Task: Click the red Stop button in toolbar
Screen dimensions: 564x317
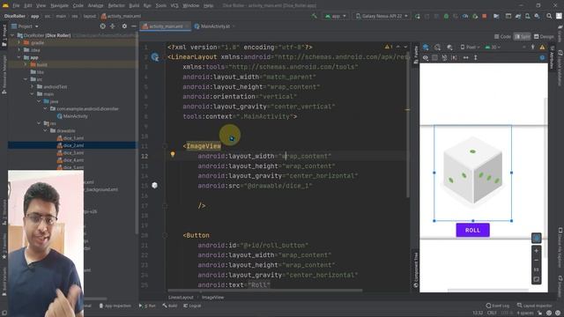Action: point(485,16)
